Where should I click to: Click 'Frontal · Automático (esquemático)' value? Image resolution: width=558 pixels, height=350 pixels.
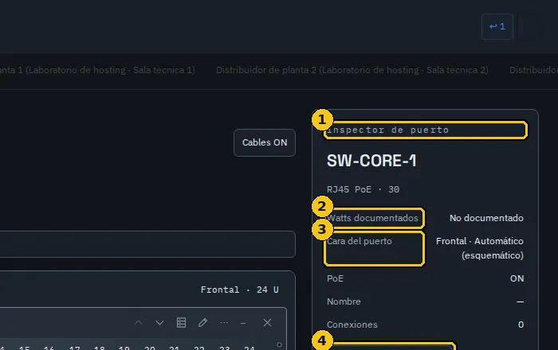(x=480, y=248)
